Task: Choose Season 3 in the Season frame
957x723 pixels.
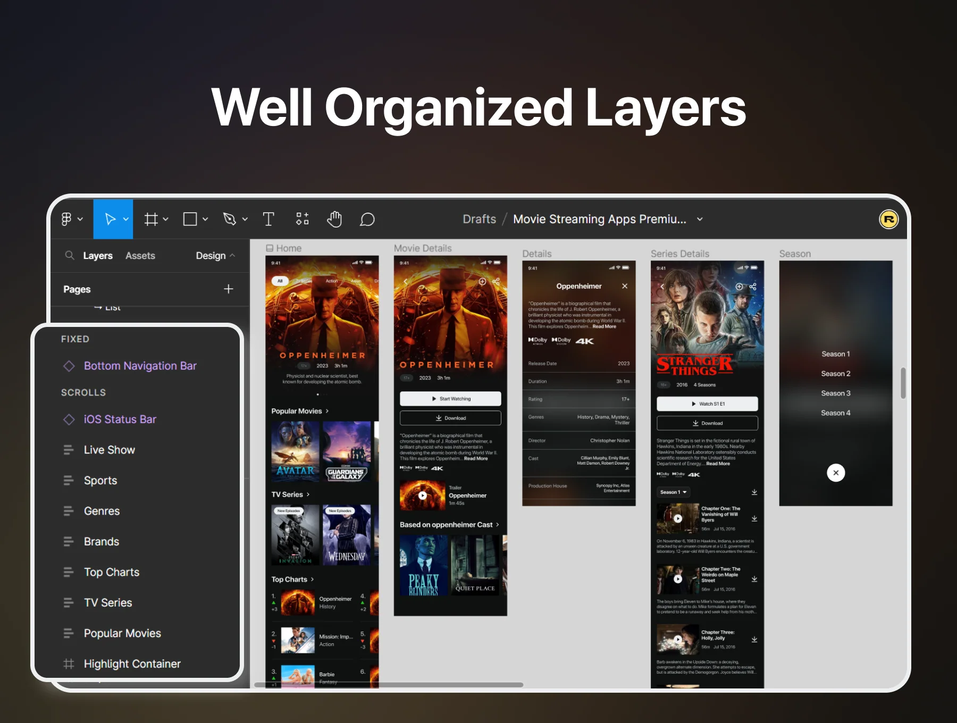Action: pyautogui.click(x=835, y=393)
